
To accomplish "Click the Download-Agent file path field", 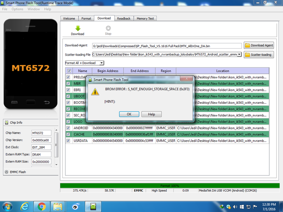I will click(166, 45).
